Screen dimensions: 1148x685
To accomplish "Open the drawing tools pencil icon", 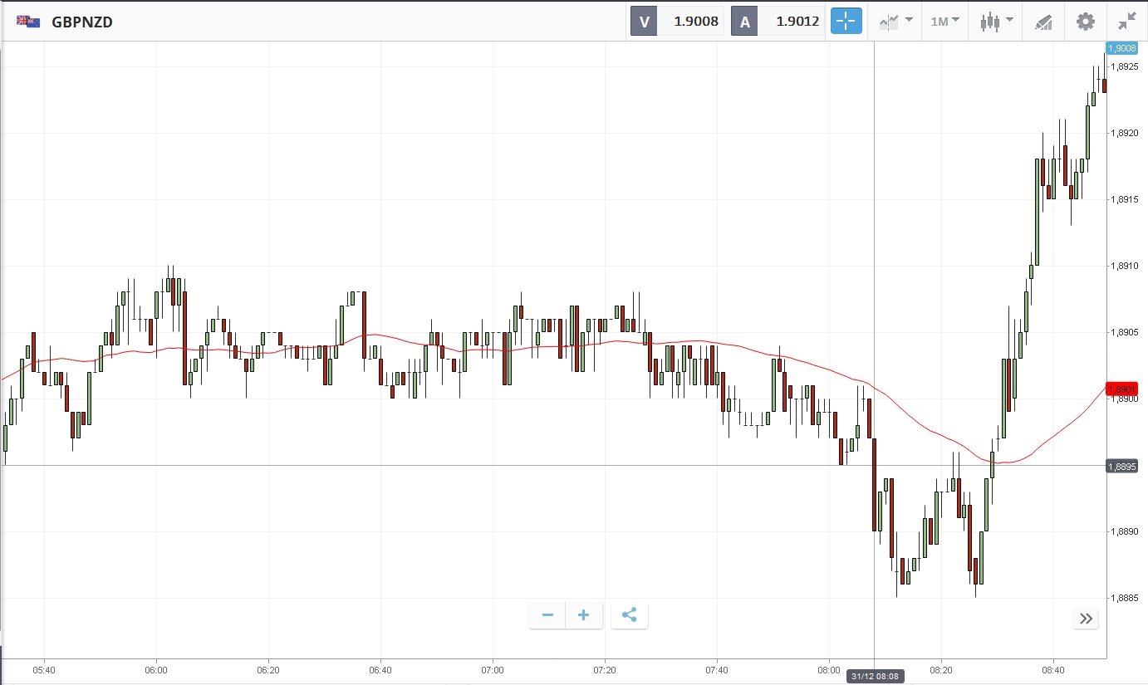I will click(1043, 22).
